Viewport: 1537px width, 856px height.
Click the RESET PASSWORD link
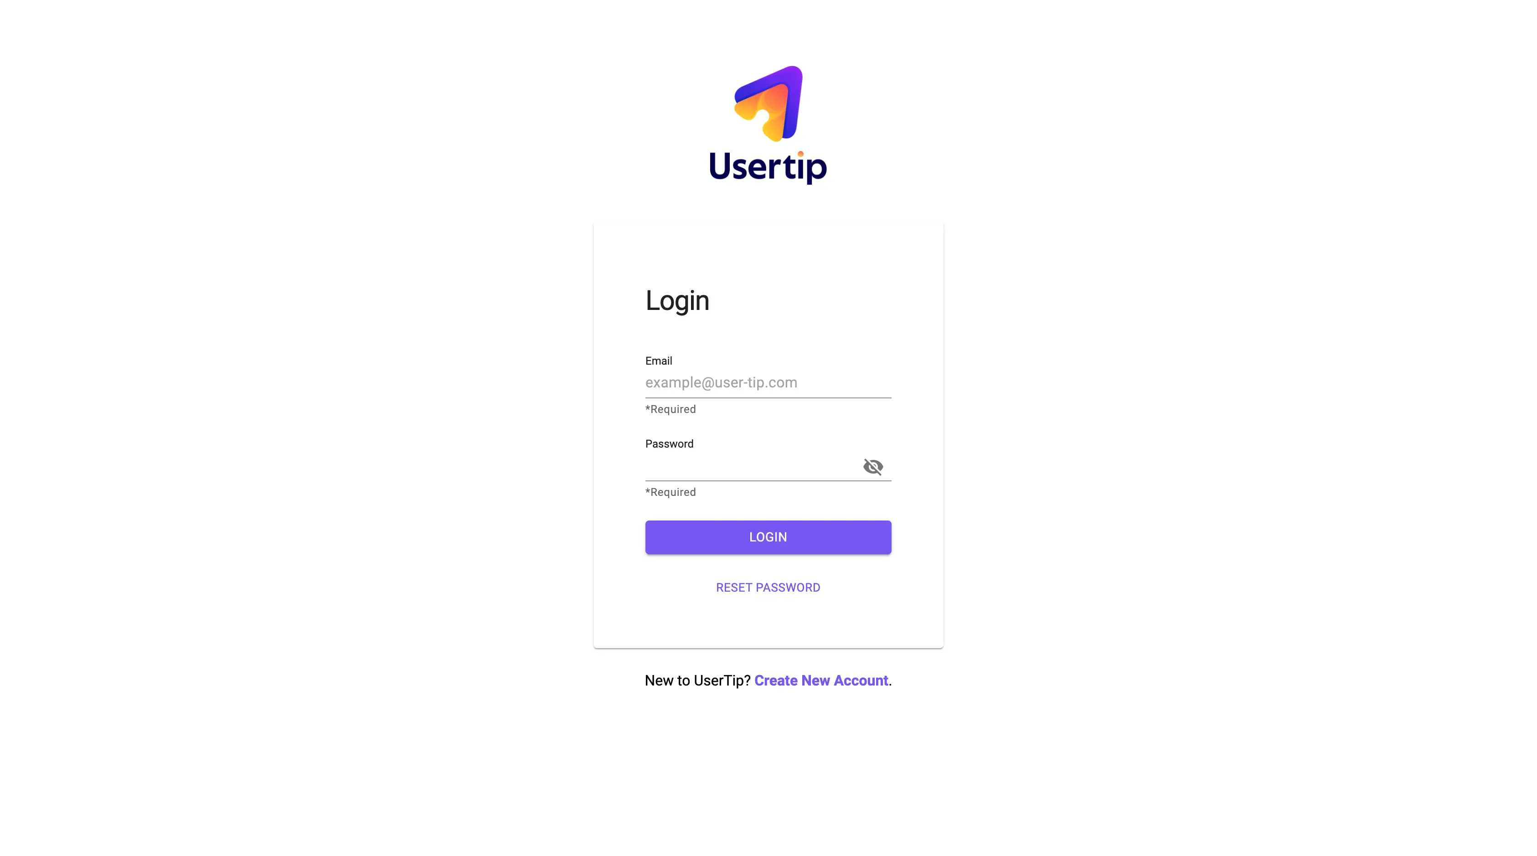coord(768,587)
